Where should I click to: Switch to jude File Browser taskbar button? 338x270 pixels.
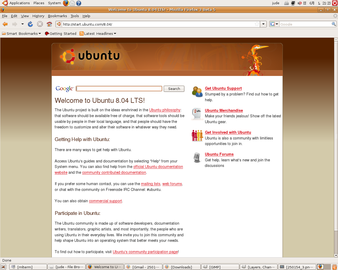67,267
